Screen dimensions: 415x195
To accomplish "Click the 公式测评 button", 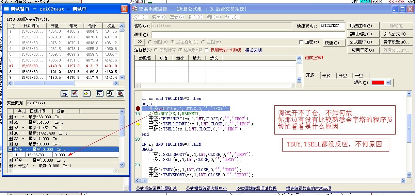I will (x=363, y=42).
